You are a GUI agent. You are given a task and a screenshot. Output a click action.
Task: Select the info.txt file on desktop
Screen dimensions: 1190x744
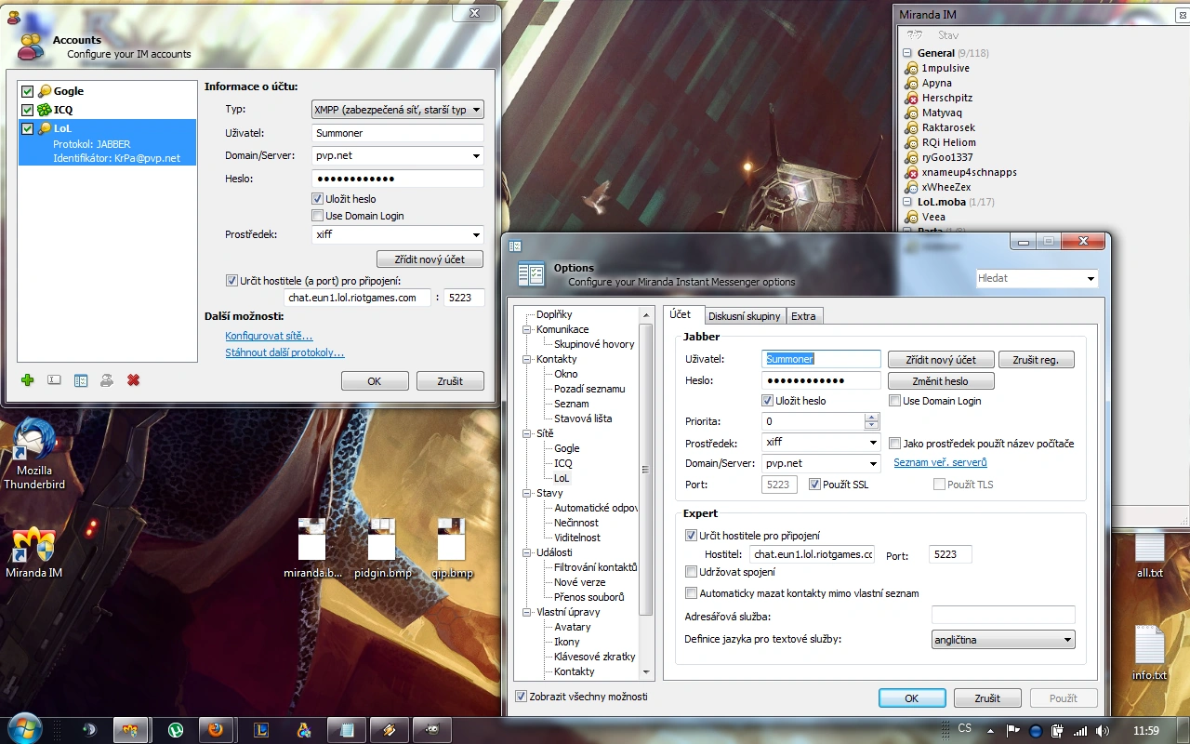[1150, 654]
